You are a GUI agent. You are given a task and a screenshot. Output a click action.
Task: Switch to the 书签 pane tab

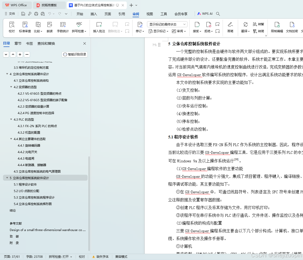click(29, 43)
